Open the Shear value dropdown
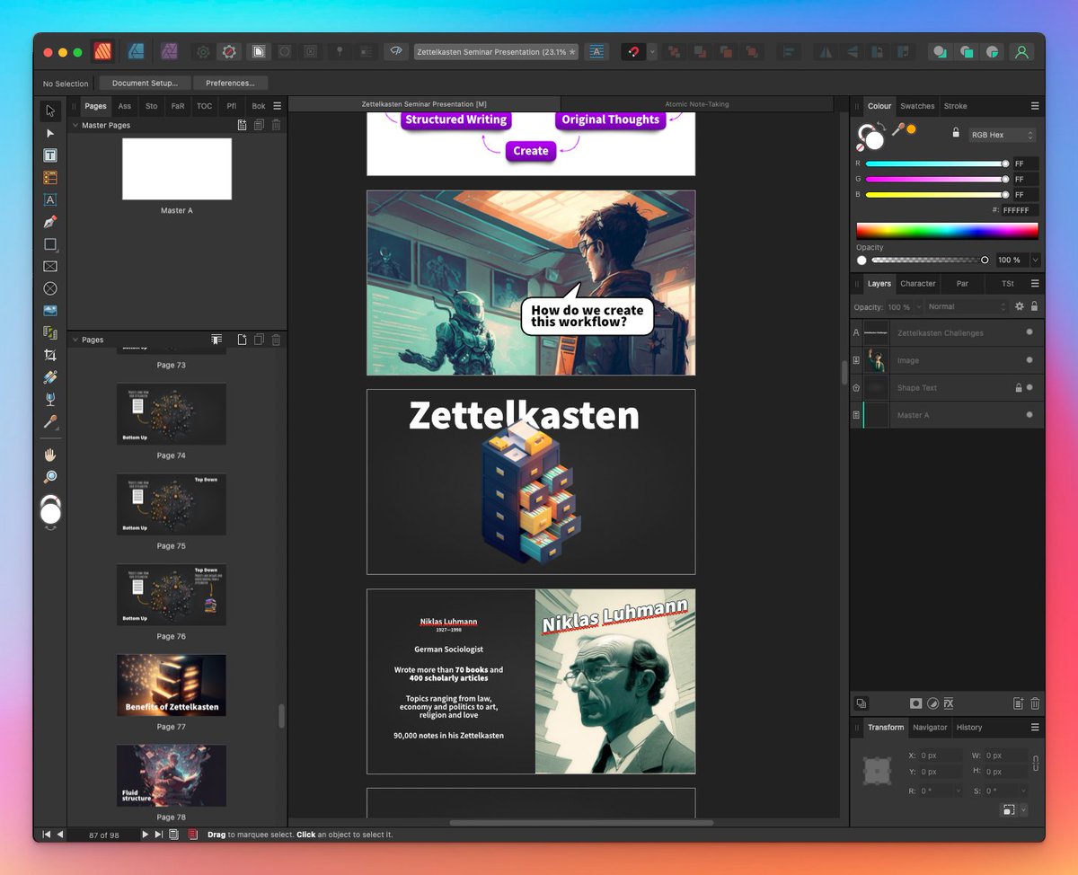 click(1022, 791)
